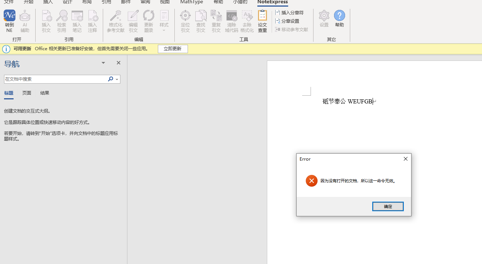Click 移动参考文献 in the ribbon
This screenshot has height=264, width=482.
291,30
